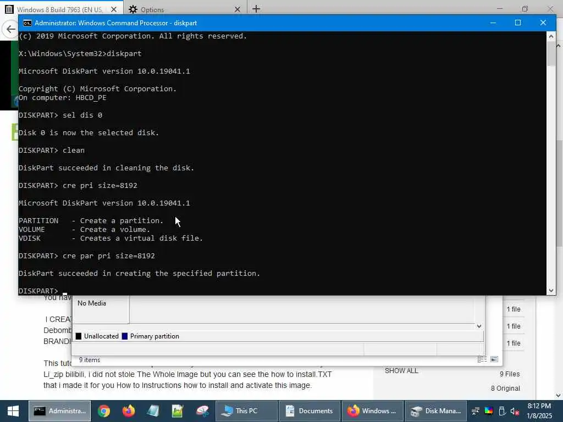This screenshot has width=563, height=422.
Task: Switch to This PC taskbar window
Action: 246,411
